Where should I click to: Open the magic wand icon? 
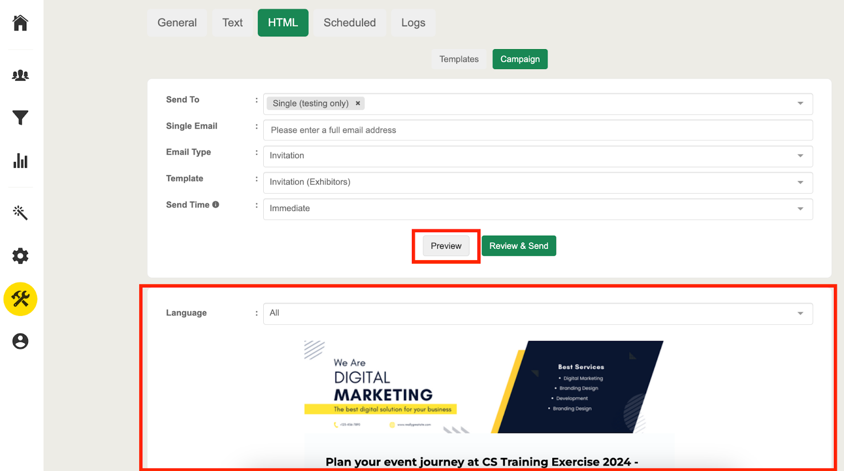(x=20, y=213)
